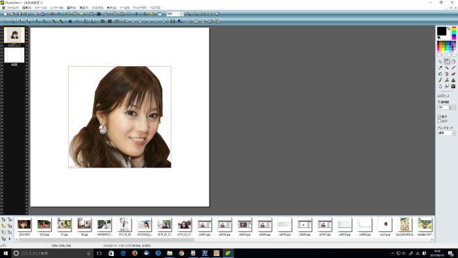Click Rotate 90° clockwise icon
The height and width of the screenshot is (258, 458).
point(218,22)
